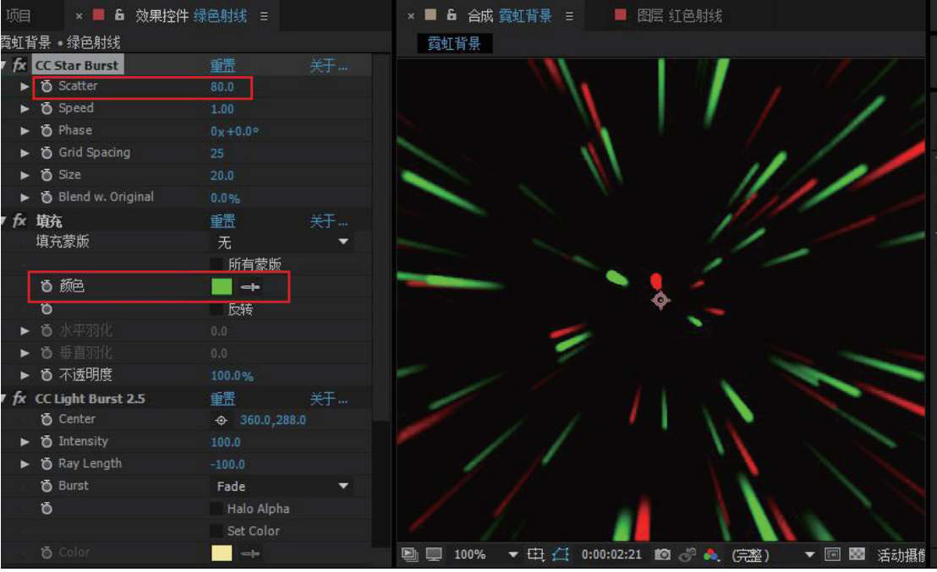
Task: Toggle the CC Star Burst fx switch
Action: 19,65
